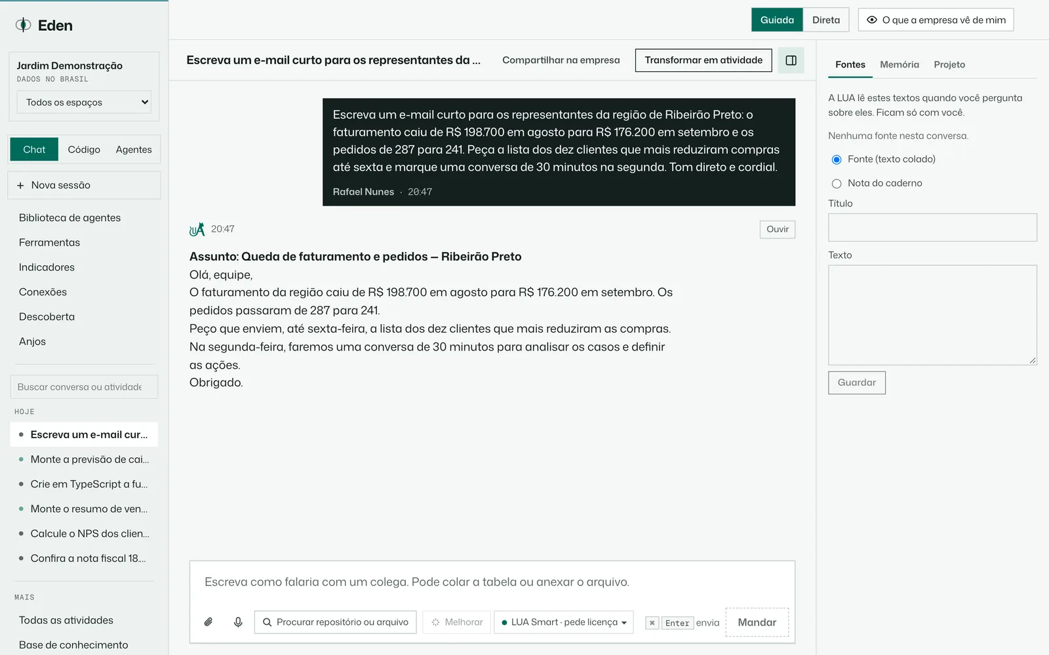Image resolution: width=1049 pixels, height=655 pixels.
Task: Click the LUA avatar icon beside 20:47
Action: (x=197, y=229)
